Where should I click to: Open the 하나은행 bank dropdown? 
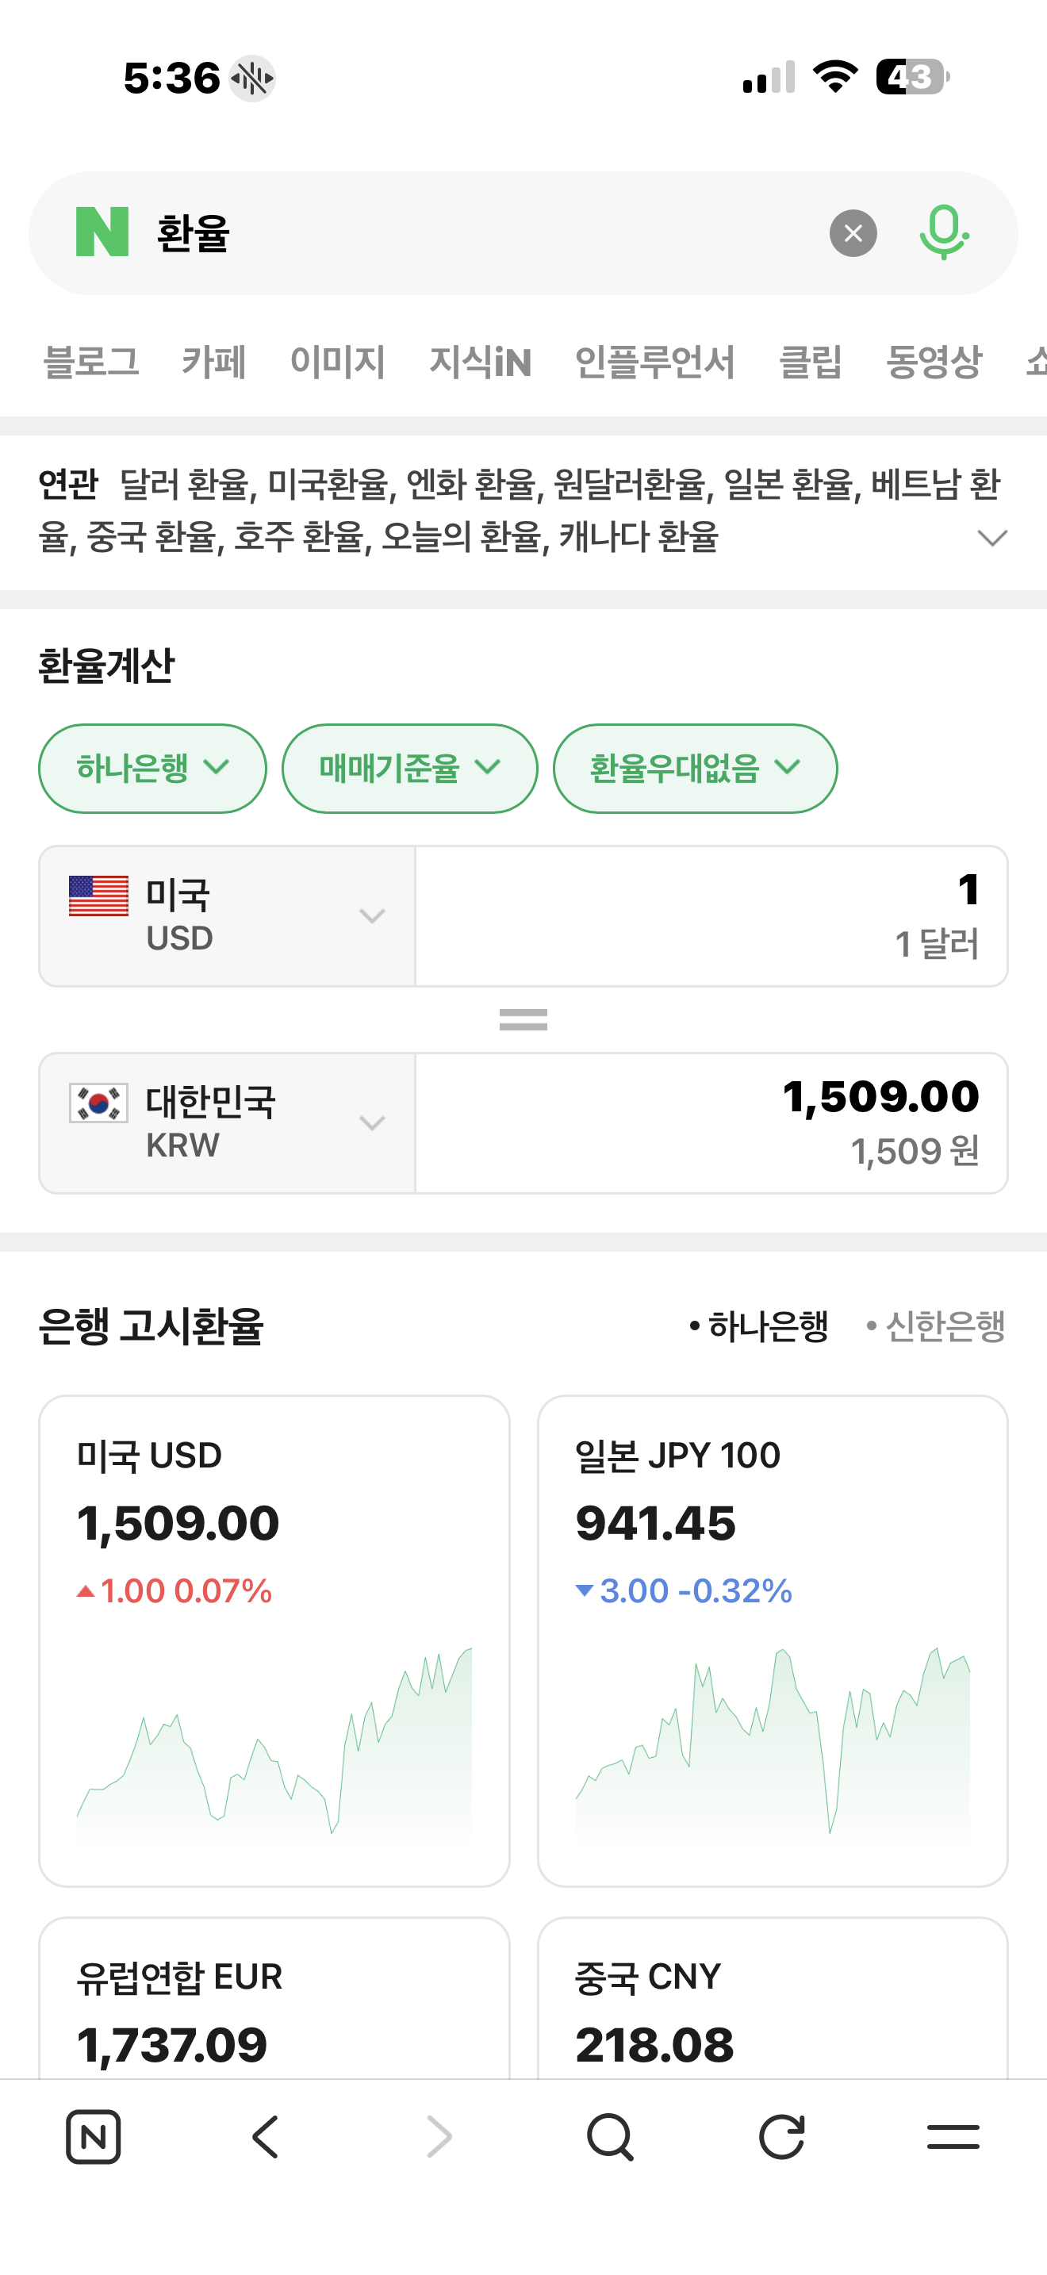(x=153, y=769)
